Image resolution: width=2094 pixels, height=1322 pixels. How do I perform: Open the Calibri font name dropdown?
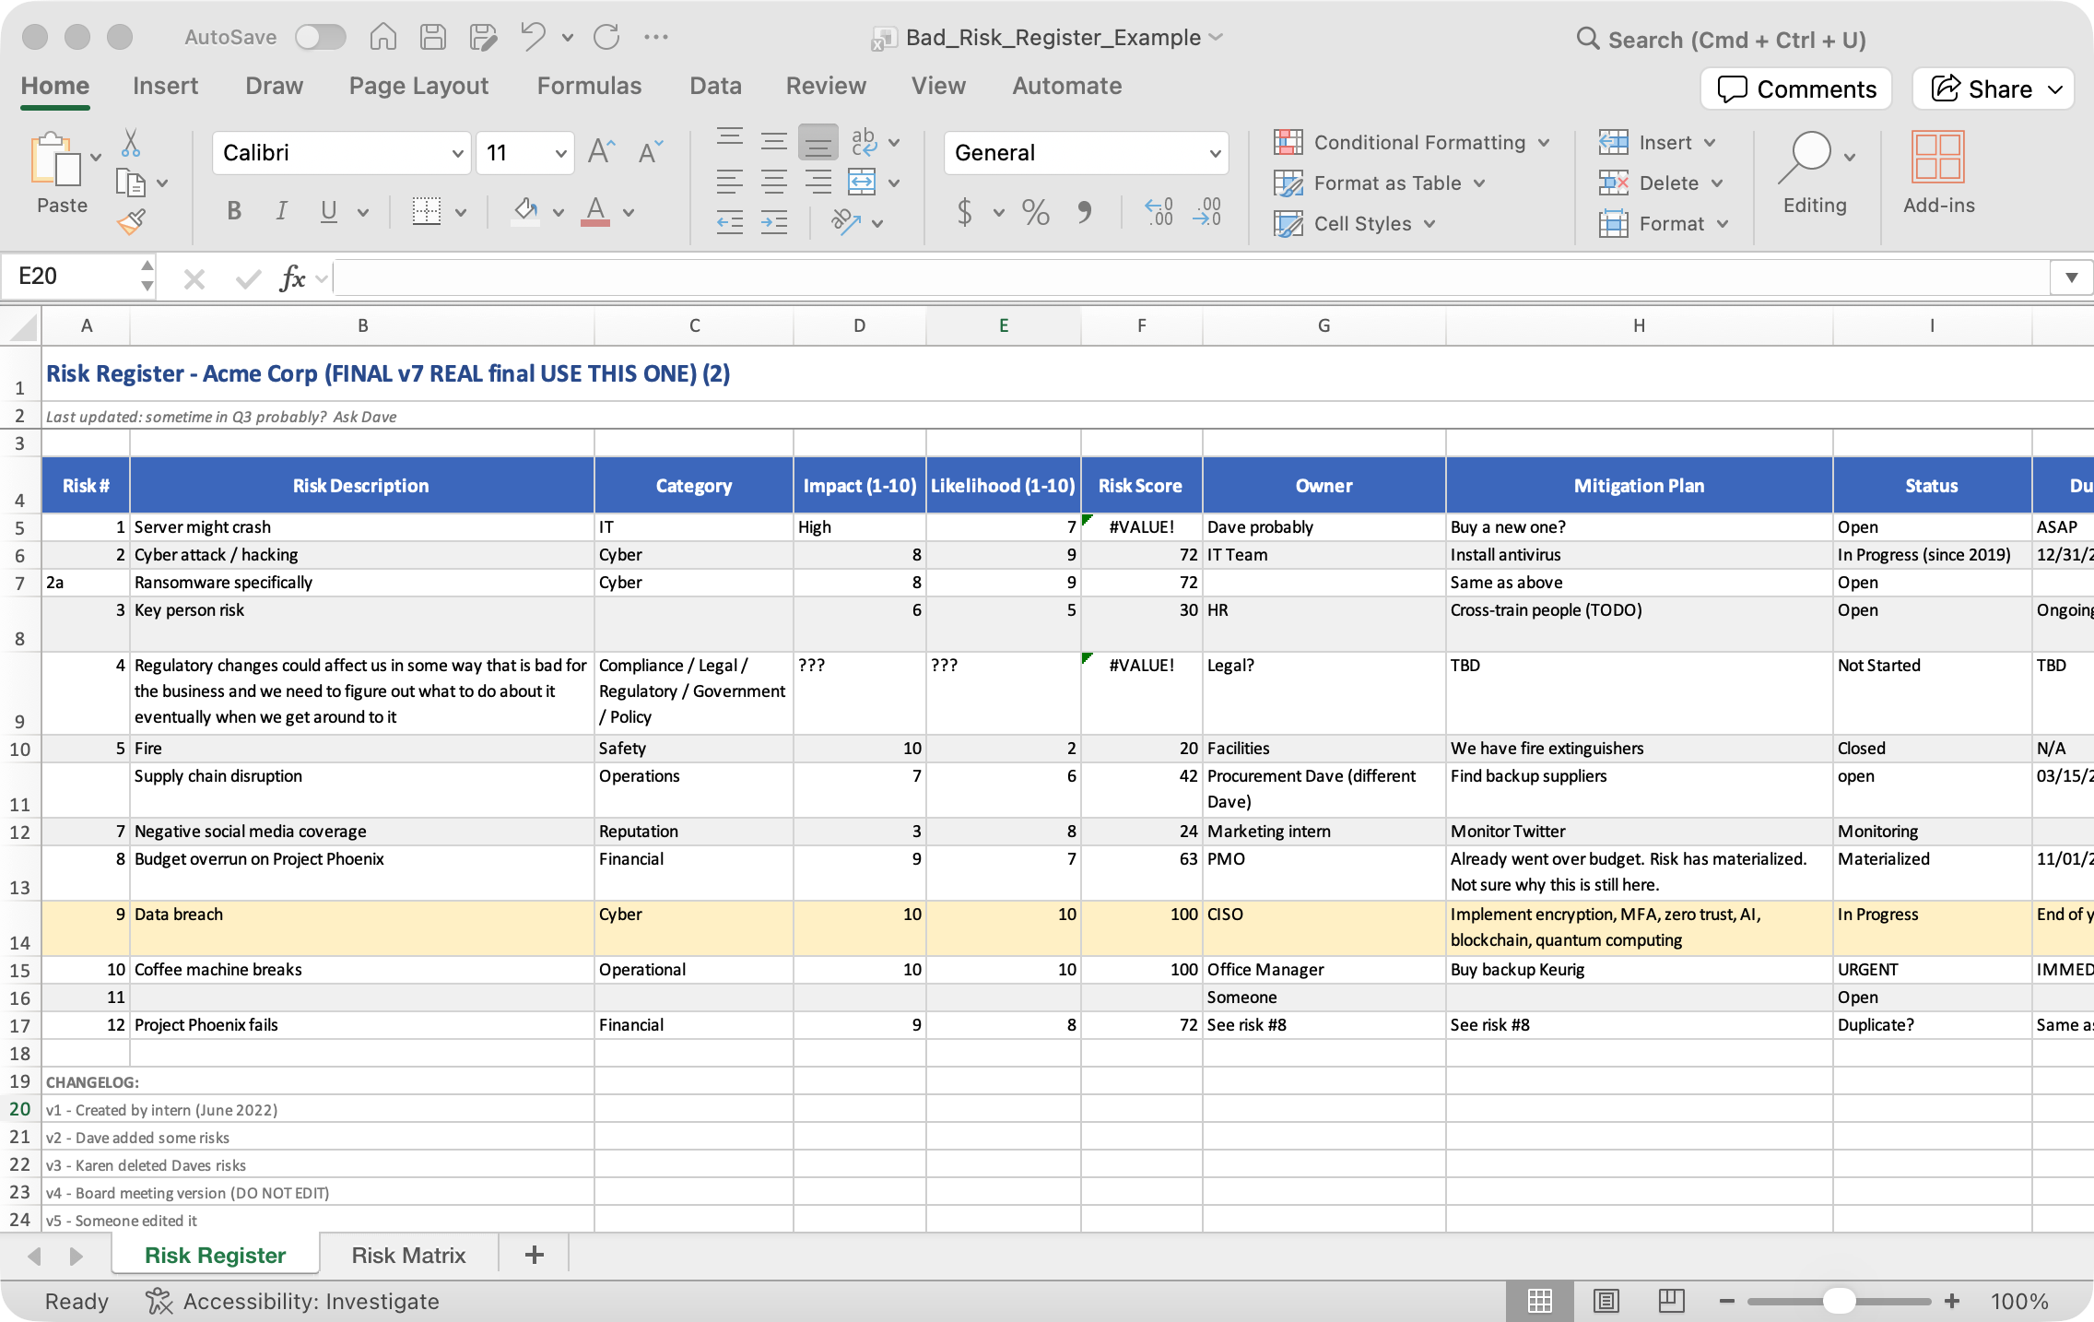pos(457,153)
